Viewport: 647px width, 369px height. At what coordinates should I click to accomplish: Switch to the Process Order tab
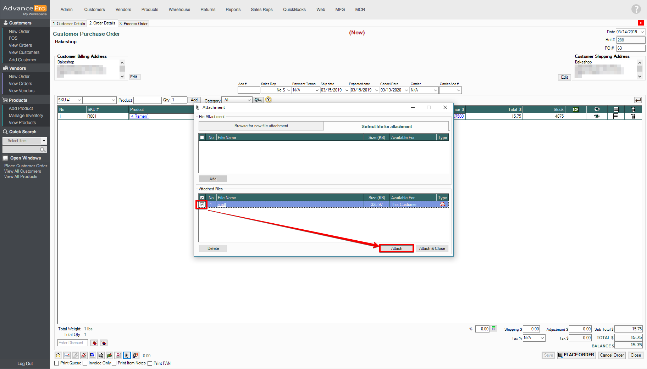click(x=133, y=24)
